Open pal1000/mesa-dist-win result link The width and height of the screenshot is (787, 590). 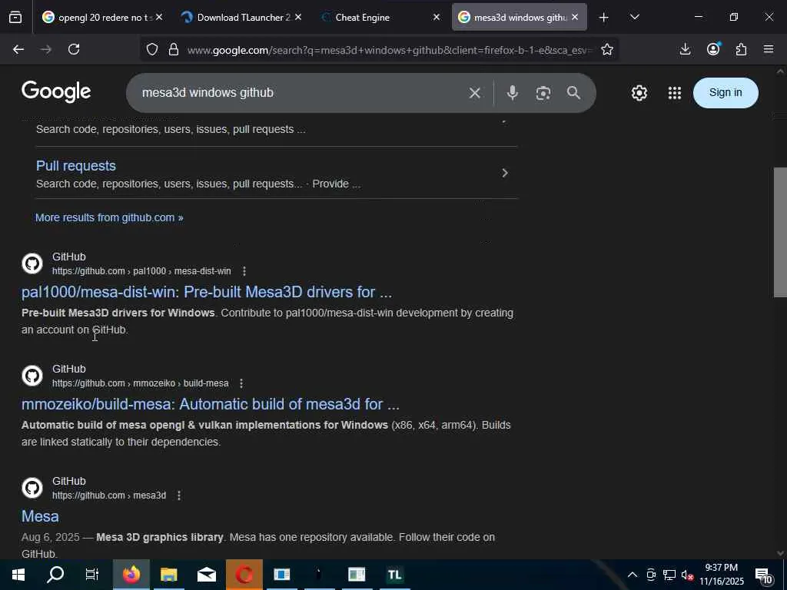coord(207,292)
